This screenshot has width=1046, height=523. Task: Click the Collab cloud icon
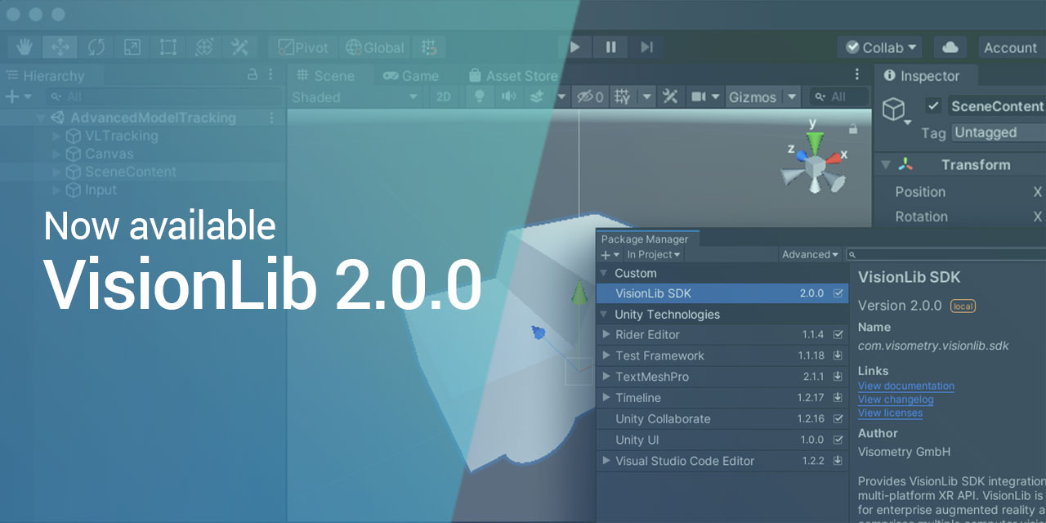tap(950, 47)
